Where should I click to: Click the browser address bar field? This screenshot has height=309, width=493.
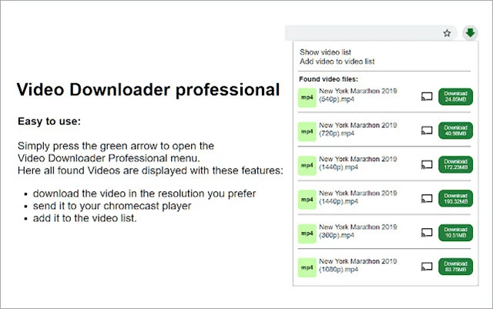[x=362, y=33]
